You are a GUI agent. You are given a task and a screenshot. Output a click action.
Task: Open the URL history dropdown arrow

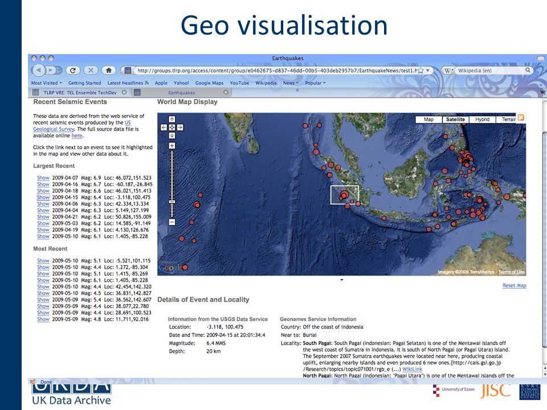point(428,71)
